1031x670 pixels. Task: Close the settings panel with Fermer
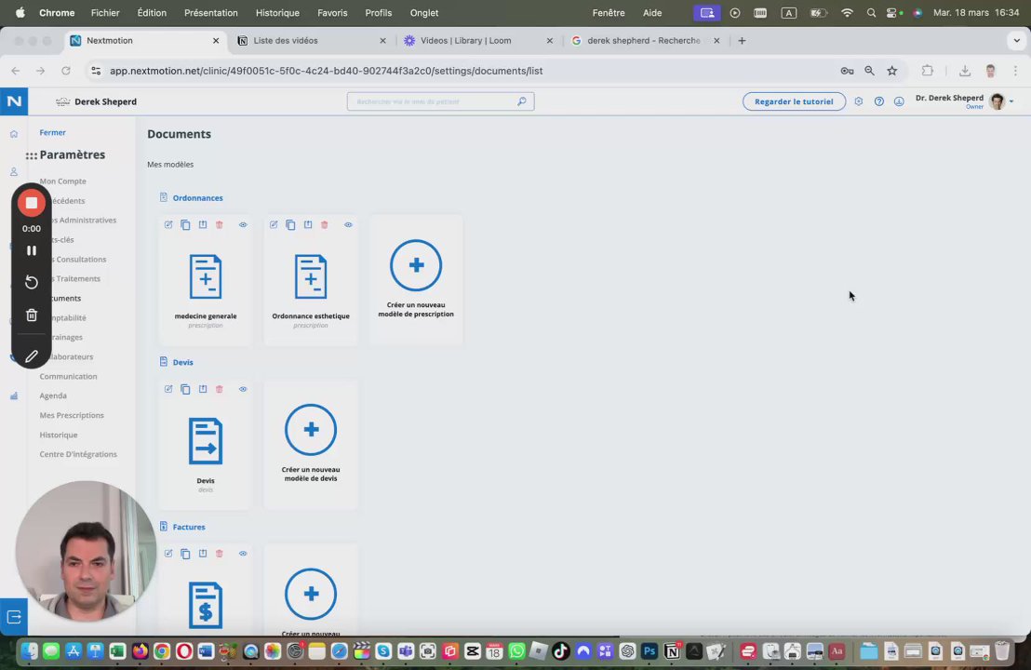53,133
